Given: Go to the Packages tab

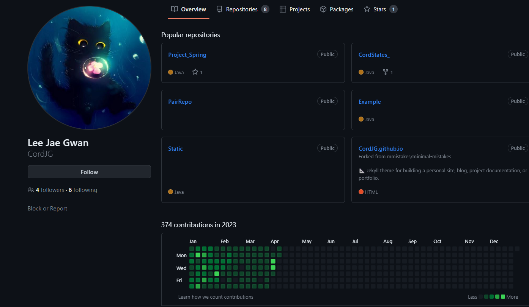Looking at the screenshot, I should tap(337, 9).
